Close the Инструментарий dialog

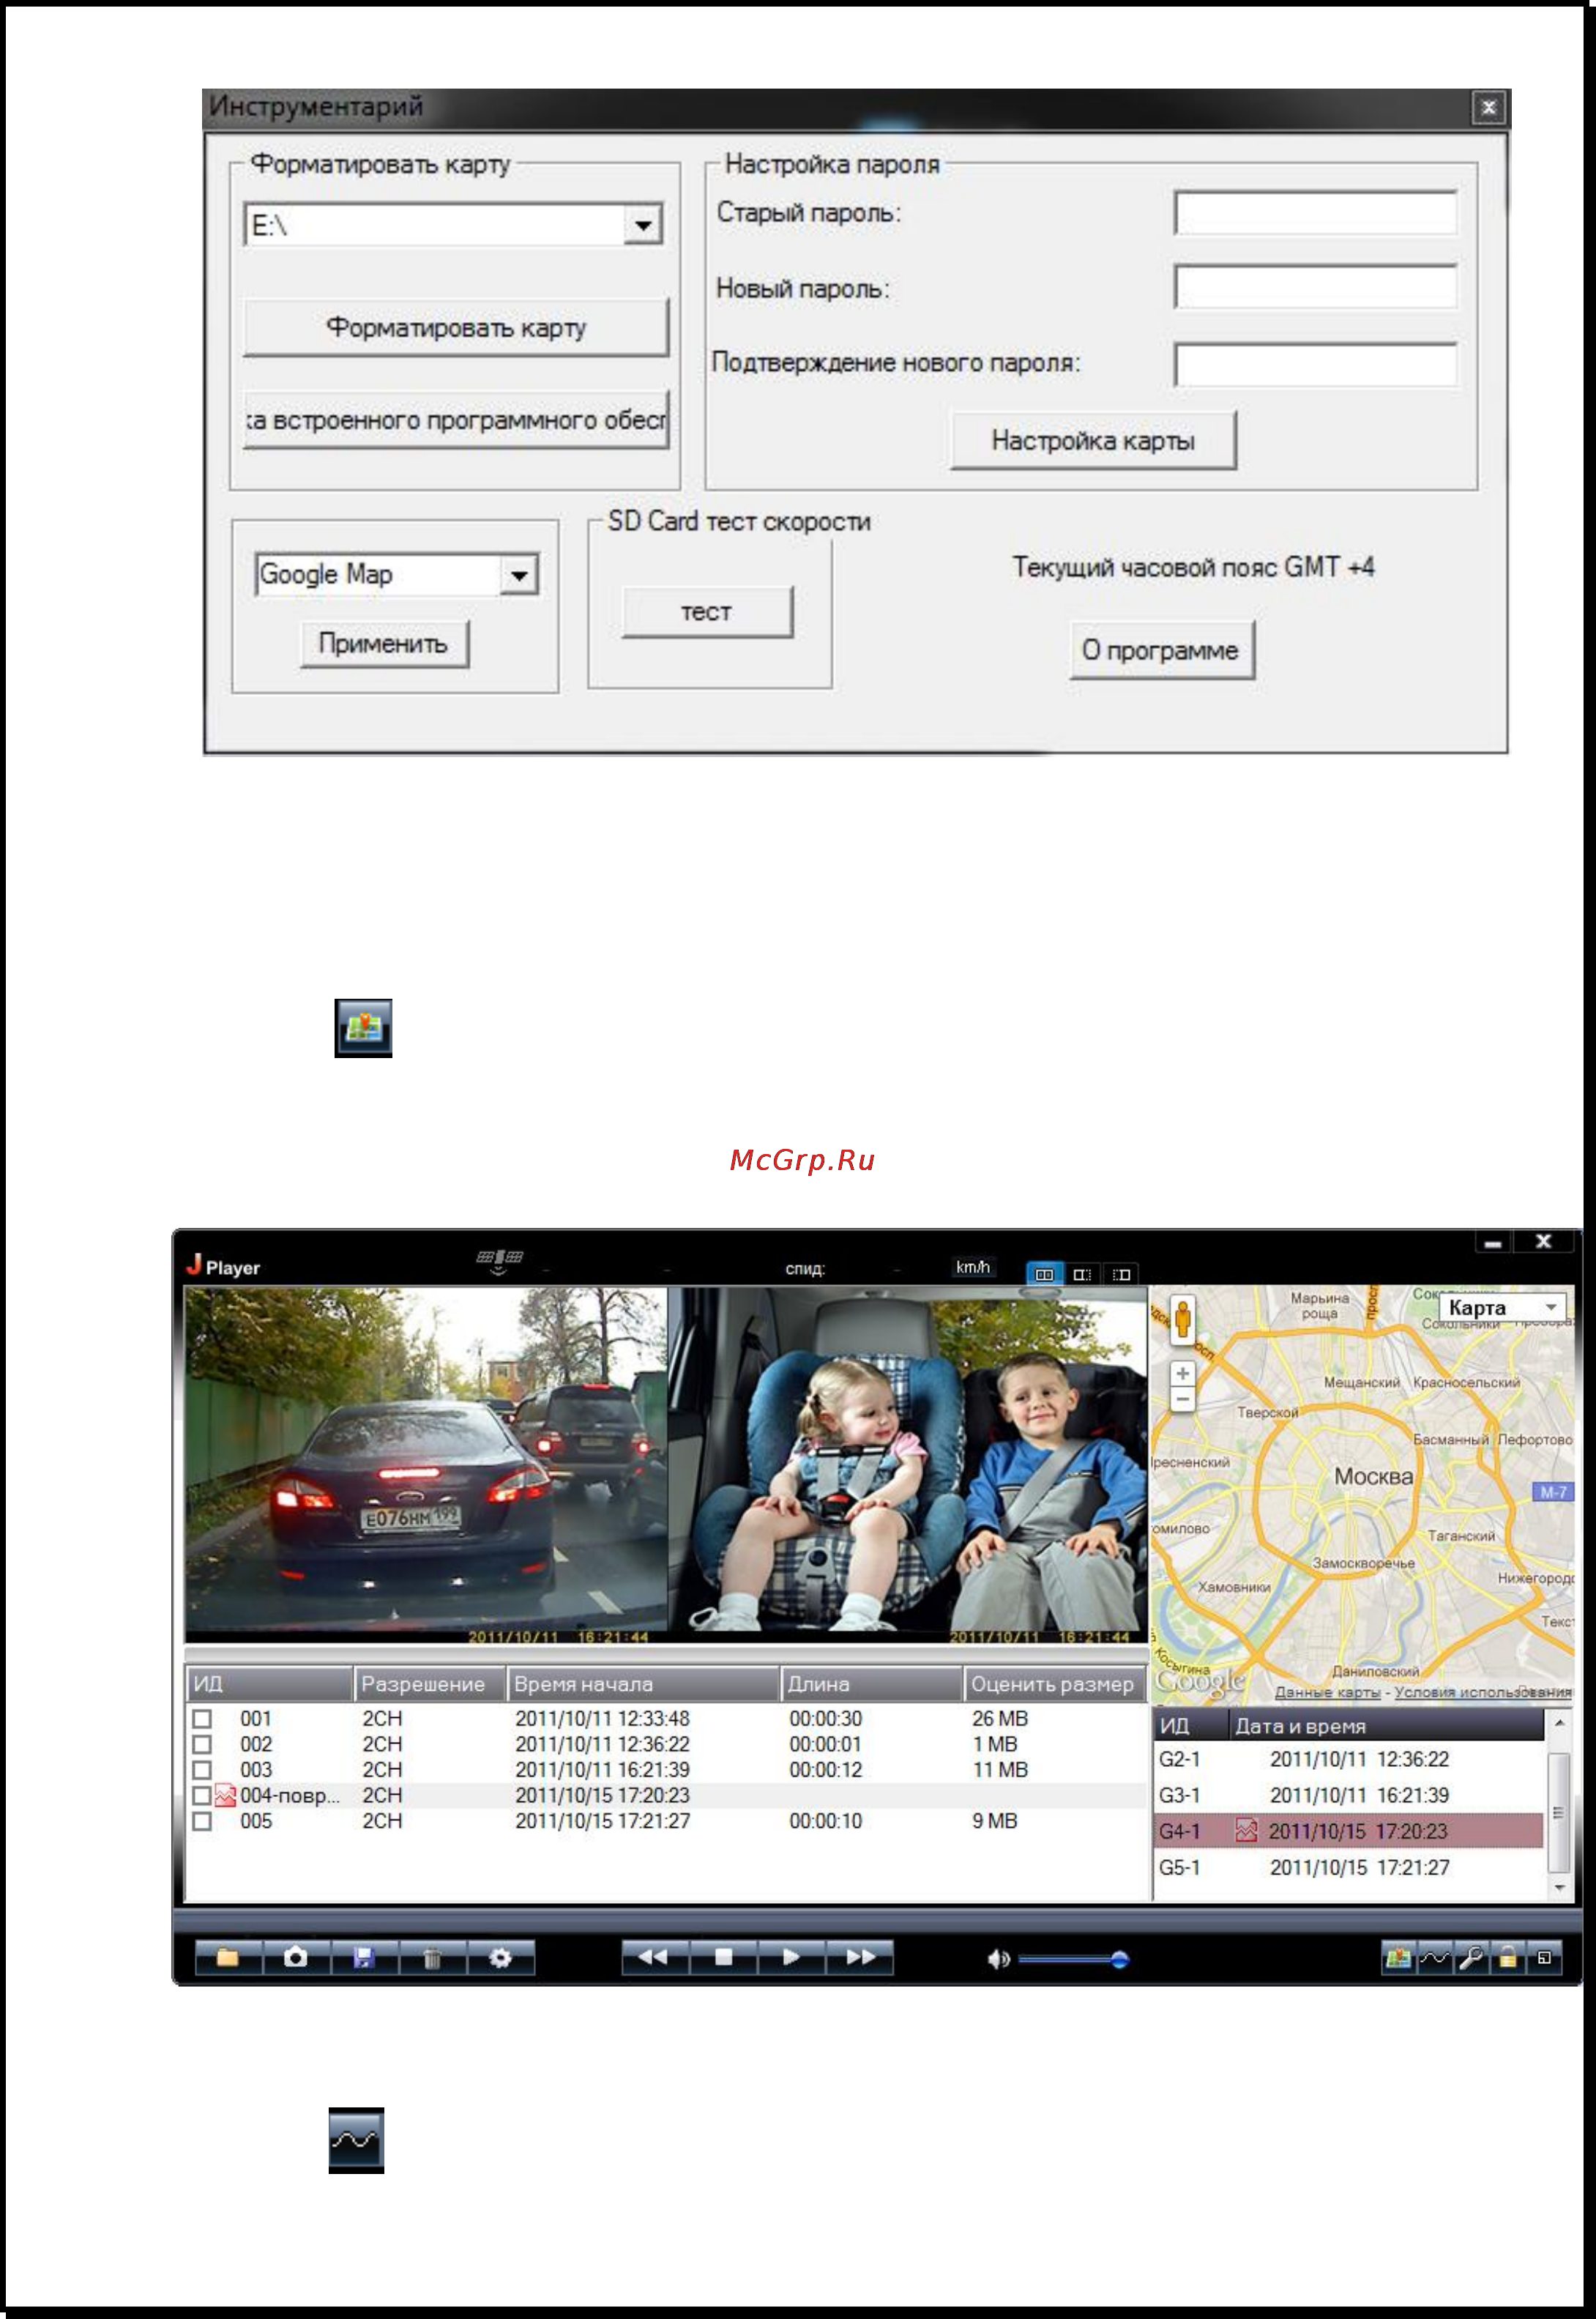tap(1488, 107)
